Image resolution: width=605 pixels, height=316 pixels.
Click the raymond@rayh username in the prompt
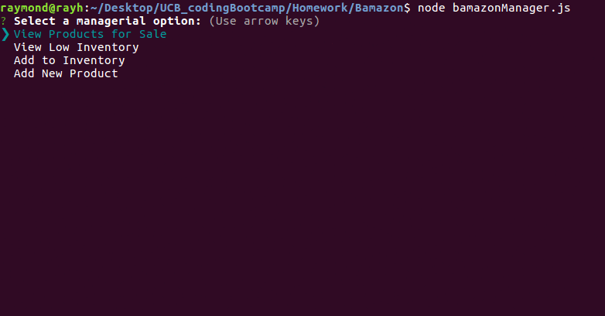click(x=42, y=8)
